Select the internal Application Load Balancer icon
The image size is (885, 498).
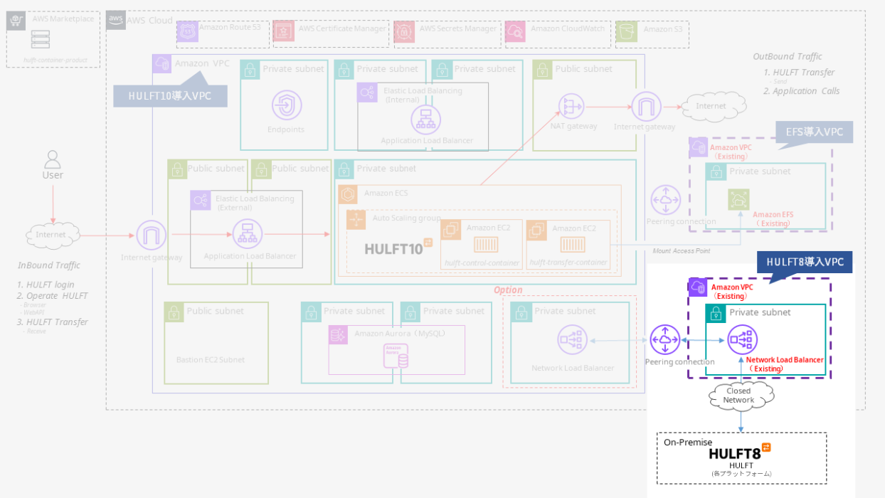point(425,119)
